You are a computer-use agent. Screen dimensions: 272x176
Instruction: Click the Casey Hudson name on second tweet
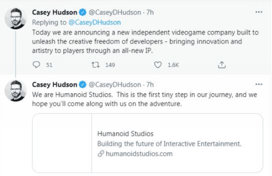55,84
